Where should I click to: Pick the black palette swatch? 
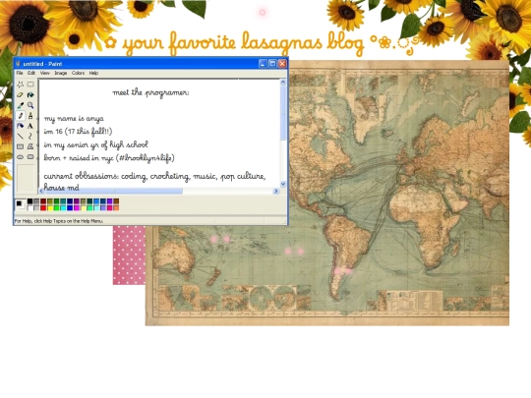pos(29,201)
